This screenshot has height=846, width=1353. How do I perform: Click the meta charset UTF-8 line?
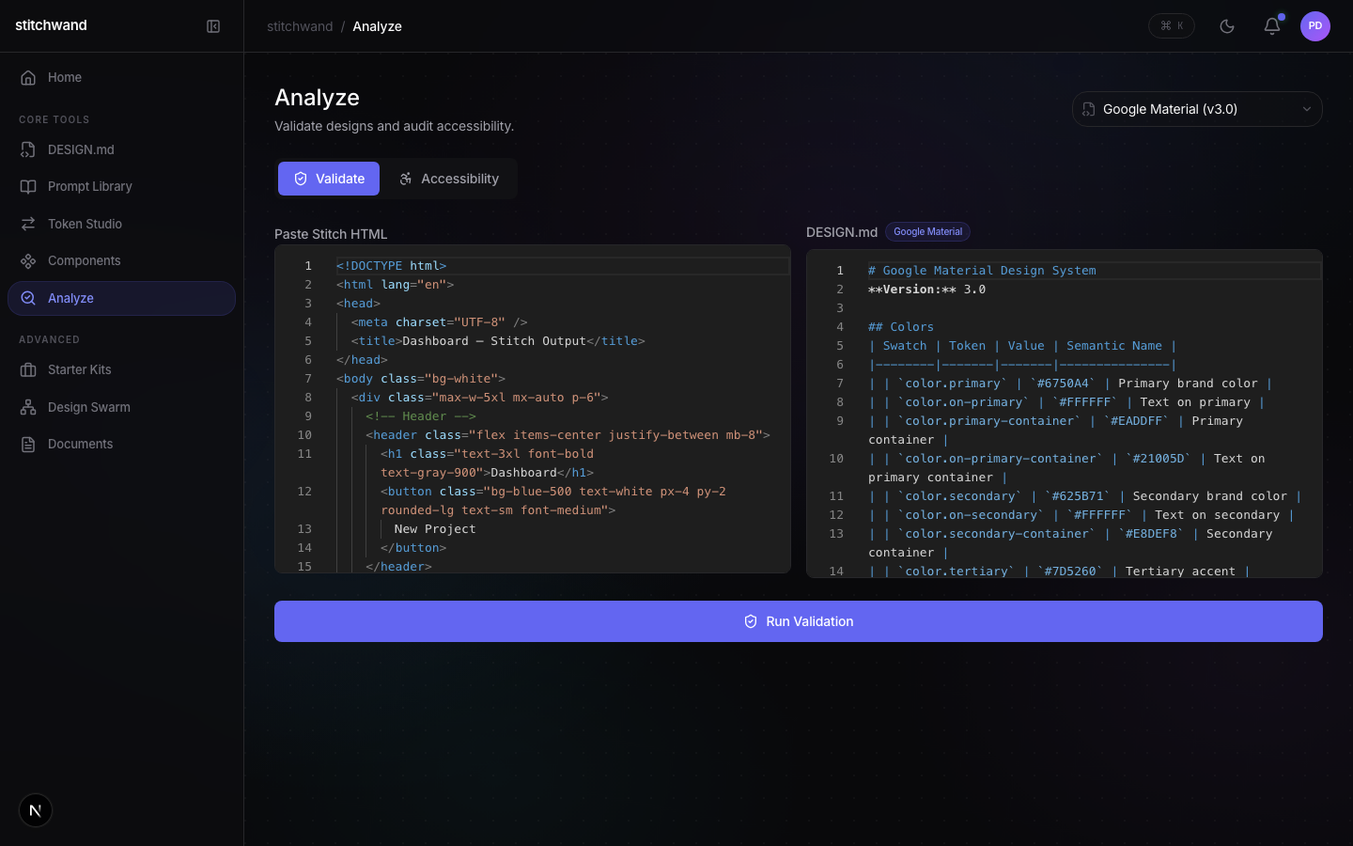pos(439,322)
